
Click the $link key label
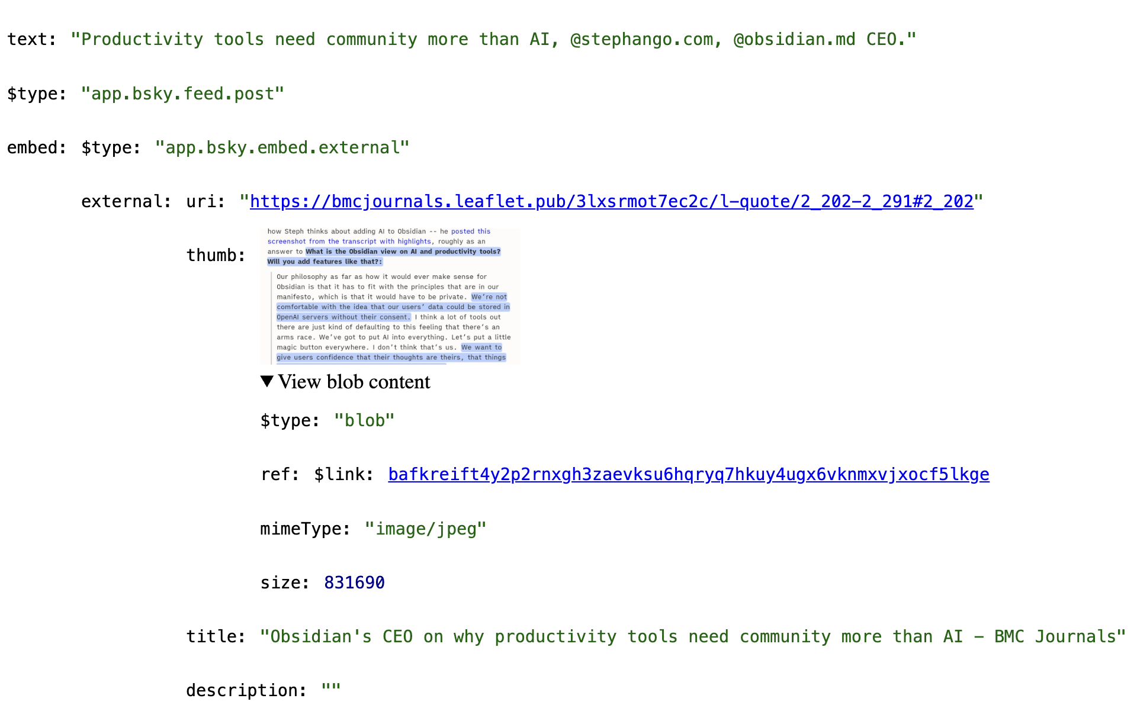(343, 475)
